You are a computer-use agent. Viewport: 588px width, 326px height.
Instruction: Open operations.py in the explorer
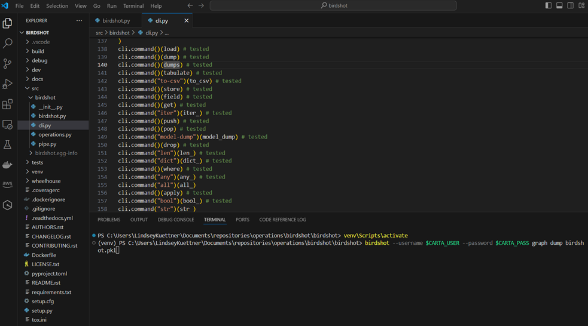[53, 134]
